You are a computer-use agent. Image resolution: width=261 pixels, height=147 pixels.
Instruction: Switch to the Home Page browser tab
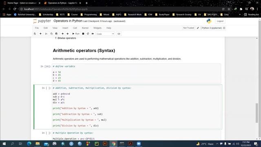click(22, 3)
